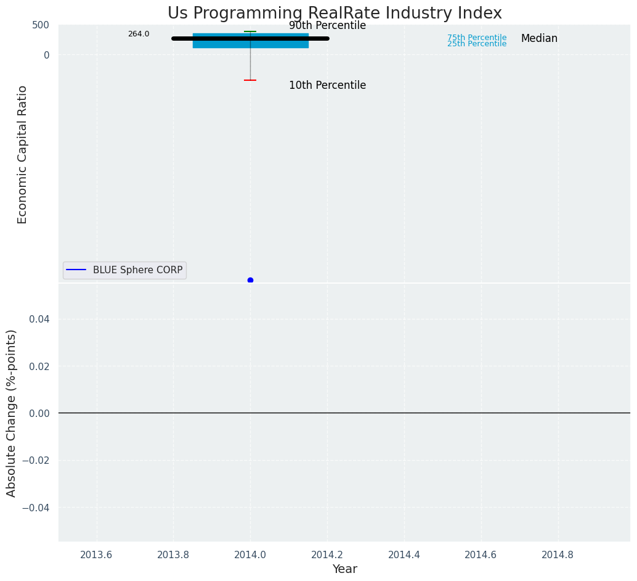The width and height of the screenshot is (637, 581).
Task: Select the 10th Percentile annotation text
Action: (x=327, y=86)
